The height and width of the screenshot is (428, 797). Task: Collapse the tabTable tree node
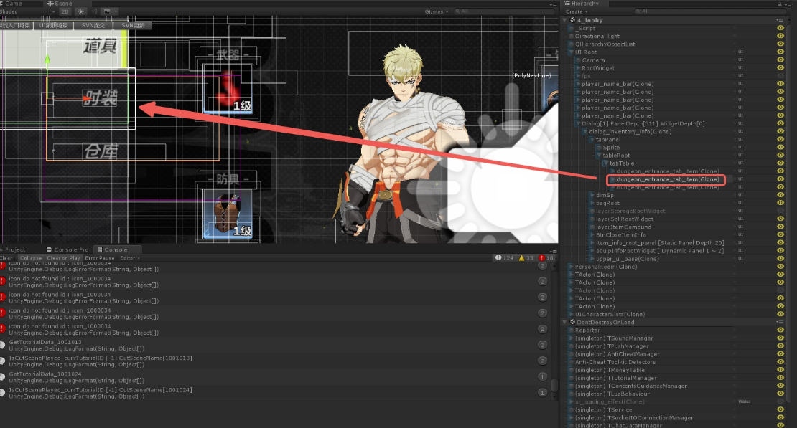tap(605, 163)
